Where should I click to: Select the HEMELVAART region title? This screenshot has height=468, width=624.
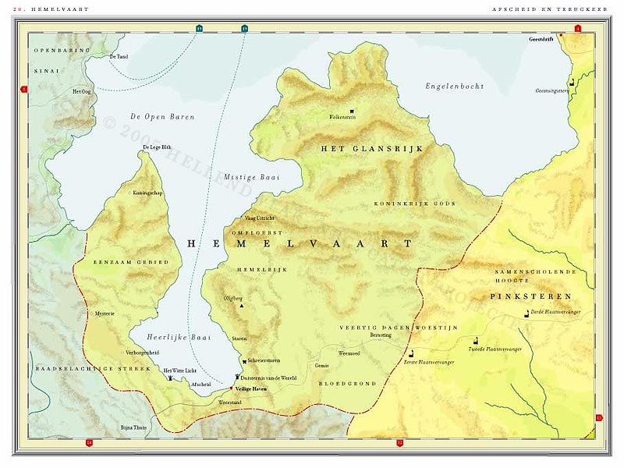(x=300, y=244)
